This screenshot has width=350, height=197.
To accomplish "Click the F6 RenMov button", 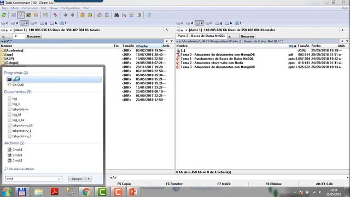I will coord(174,184).
